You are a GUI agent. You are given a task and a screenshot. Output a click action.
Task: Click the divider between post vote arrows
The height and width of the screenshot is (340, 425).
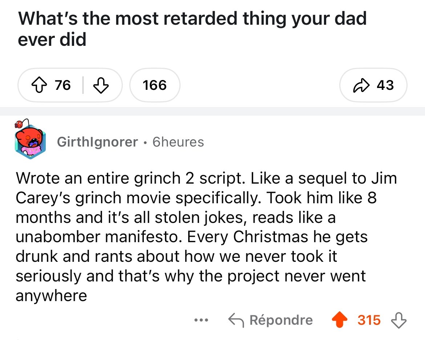click(x=83, y=85)
